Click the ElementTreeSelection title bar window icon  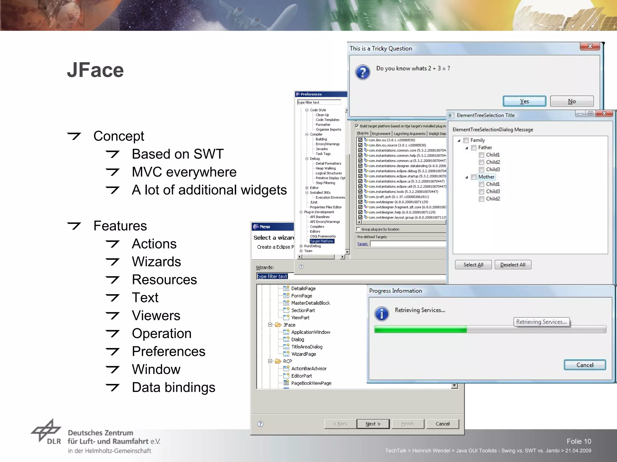[451, 115]
